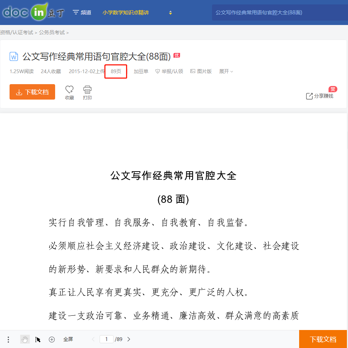The image size is (348, 348).
Task: Select the hand pan tool
Action: [x=25, y=339]
